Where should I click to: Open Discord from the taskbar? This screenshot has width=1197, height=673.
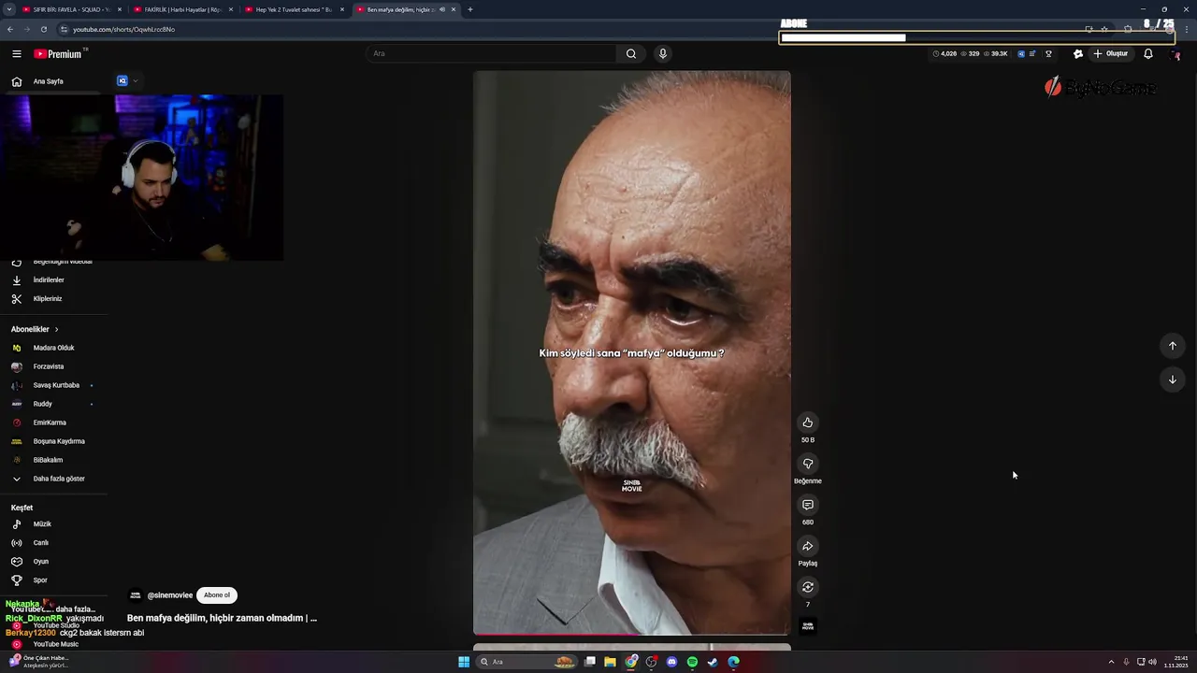pos(671,662)
